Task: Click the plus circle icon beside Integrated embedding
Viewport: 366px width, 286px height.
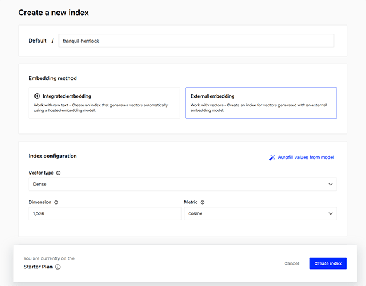Action: [37, 96]
